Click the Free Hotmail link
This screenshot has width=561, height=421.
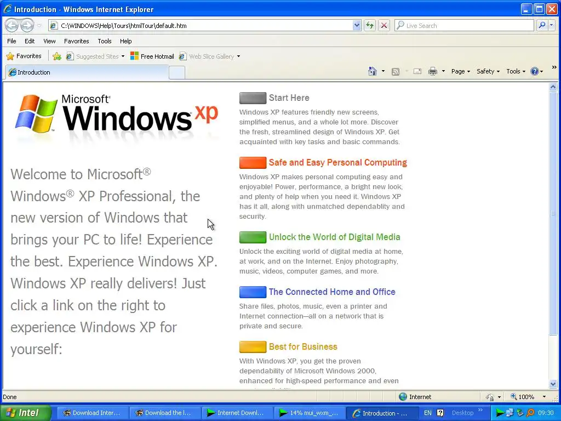click(152, 56)
